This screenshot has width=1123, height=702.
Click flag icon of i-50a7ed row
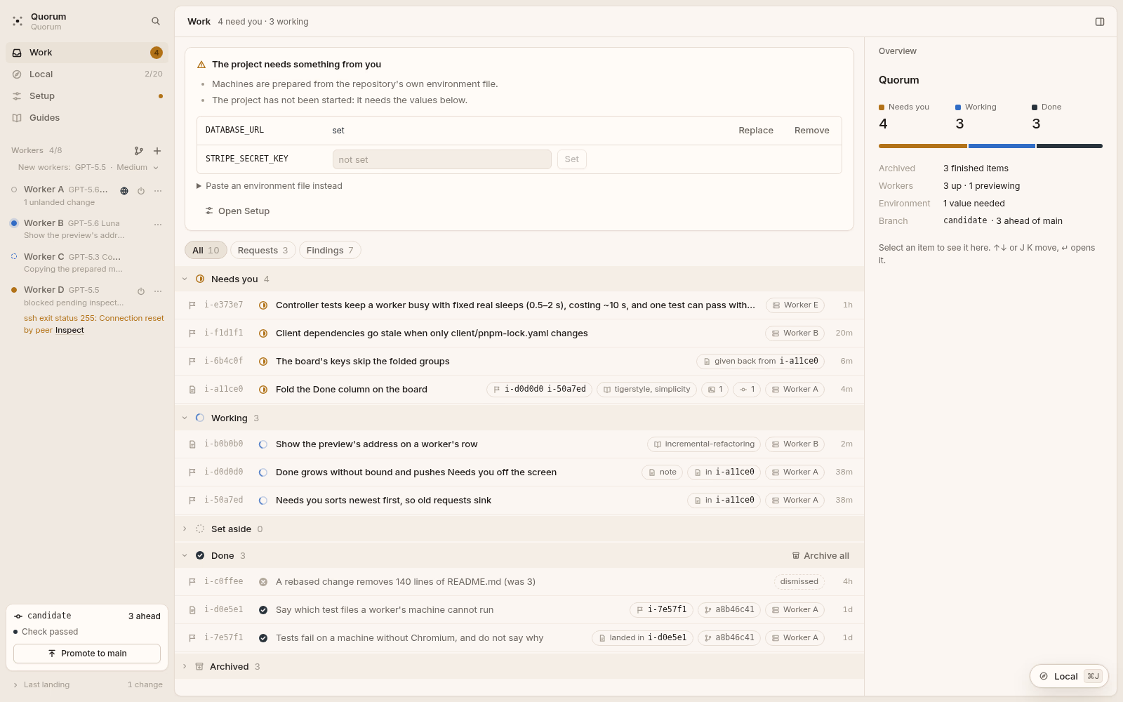pyautogui.click(x=192, y=501)
